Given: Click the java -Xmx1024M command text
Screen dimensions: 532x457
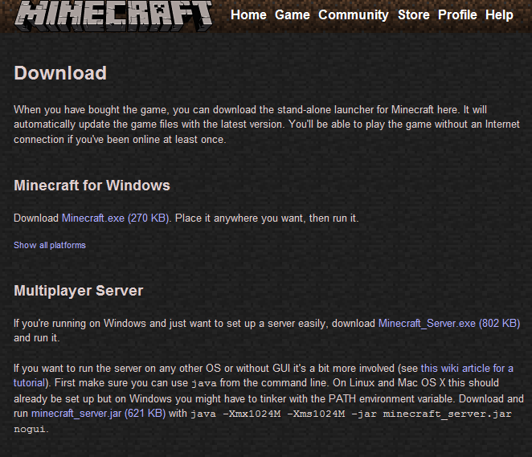Looking at the screenshot, I should tap(351, 414).
